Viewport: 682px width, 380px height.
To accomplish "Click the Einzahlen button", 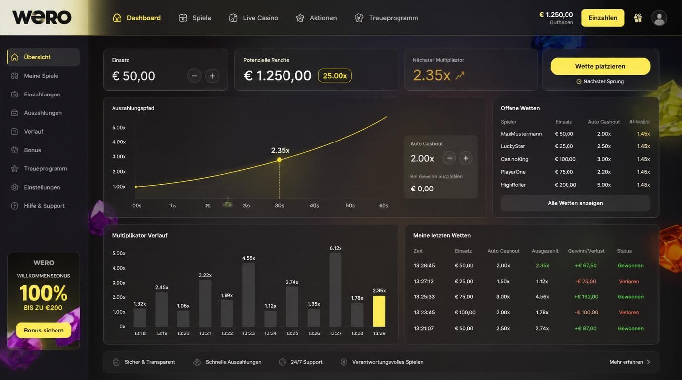I will pyautogui.click(x=603, y=18).
